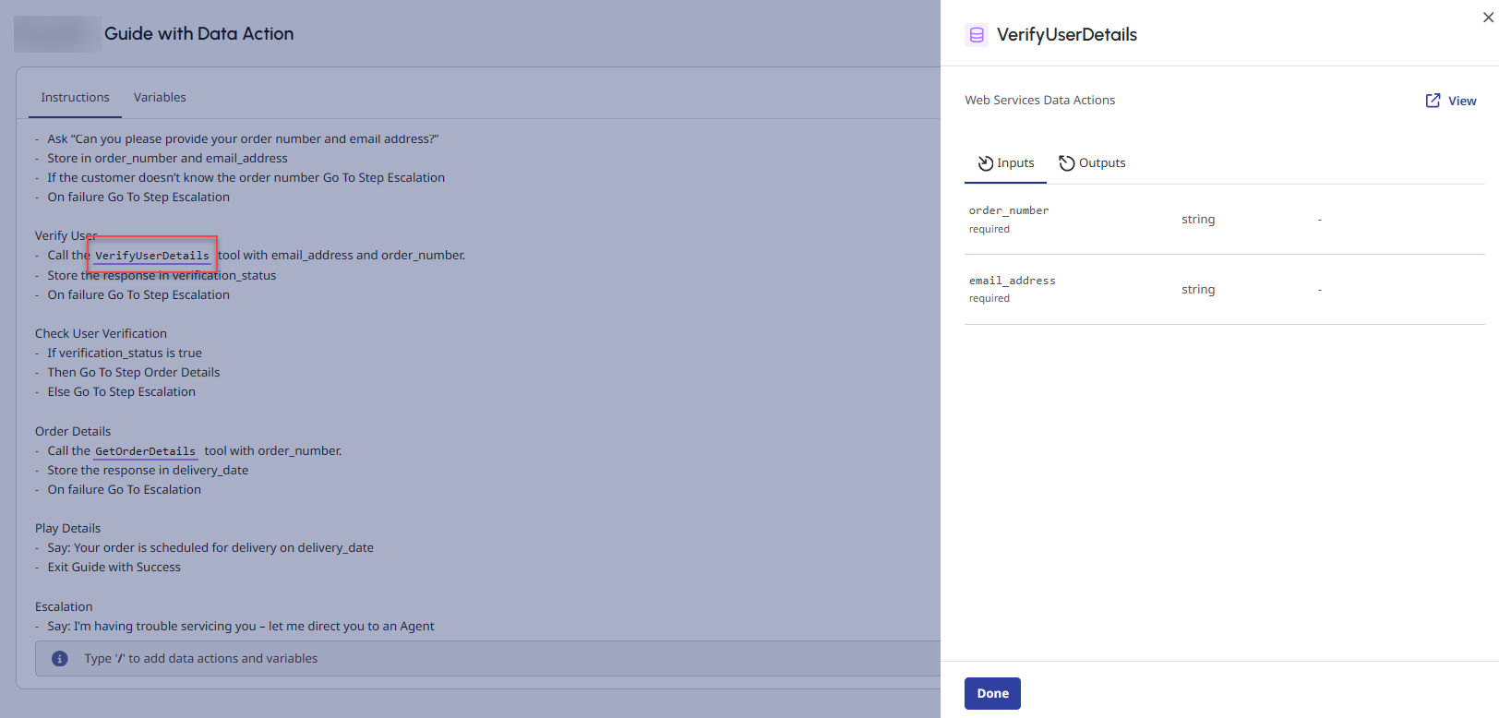This screenshot has width=1499, height=718.
Task: Click the Guide with Data Action title
Action: (x=199, y=34)
